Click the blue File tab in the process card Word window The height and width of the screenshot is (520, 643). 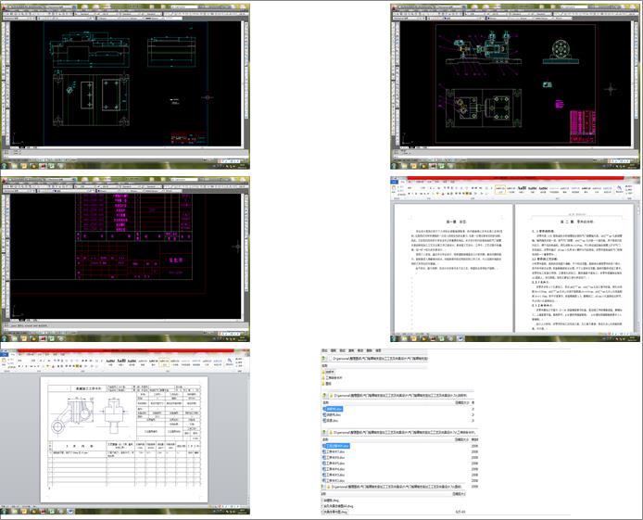pos(5,354)
